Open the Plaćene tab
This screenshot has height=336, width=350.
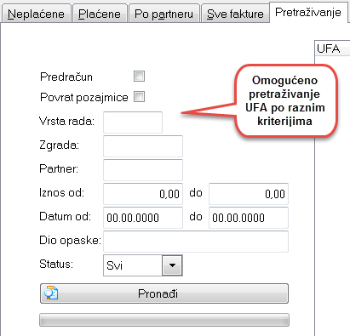pyautogui.click(x=100, y=14)
